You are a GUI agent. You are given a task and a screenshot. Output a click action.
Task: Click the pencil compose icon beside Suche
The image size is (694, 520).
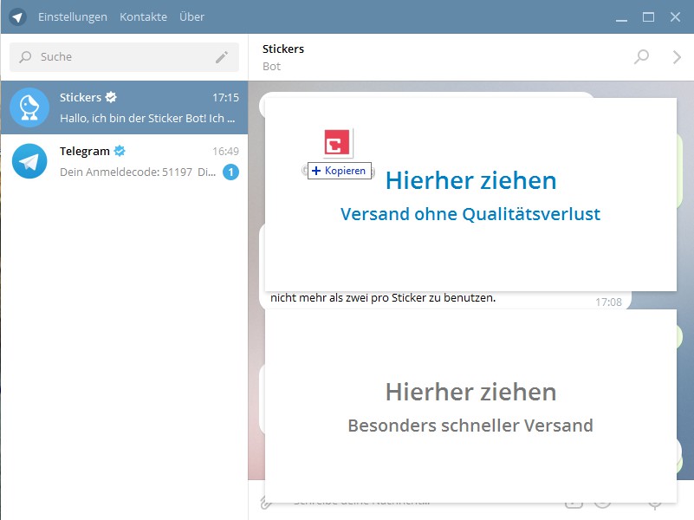(x=222, y=57)
